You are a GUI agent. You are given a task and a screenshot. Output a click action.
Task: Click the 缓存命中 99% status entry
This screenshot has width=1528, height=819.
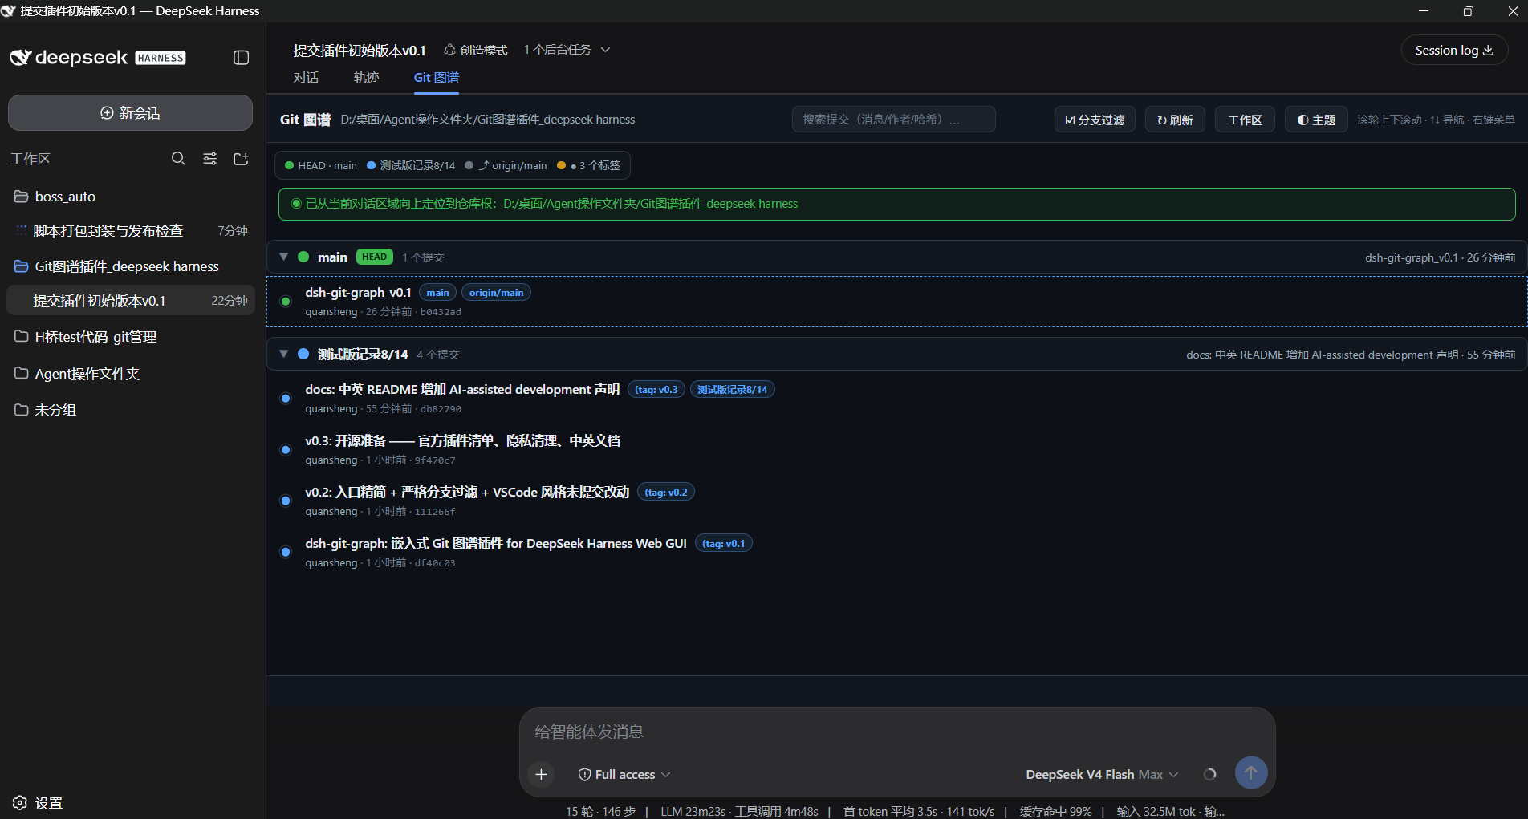coord(1055,811)
